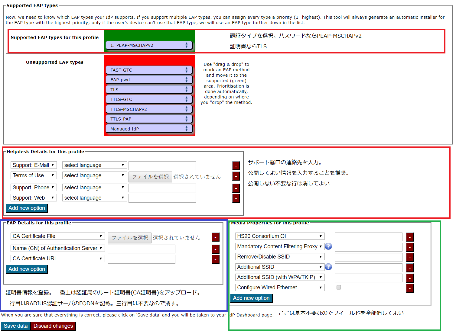Select the TTLS-GTC EAP method item

click(149, 99)
